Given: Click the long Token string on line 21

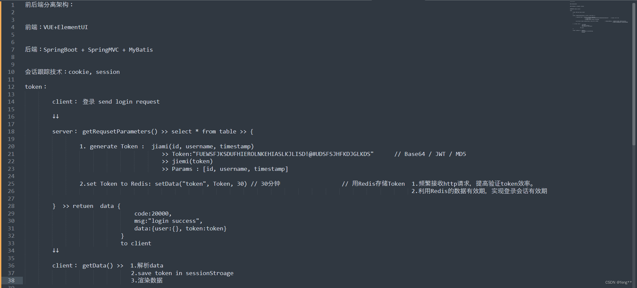Looking at the screenshot, I should (284, 154).
